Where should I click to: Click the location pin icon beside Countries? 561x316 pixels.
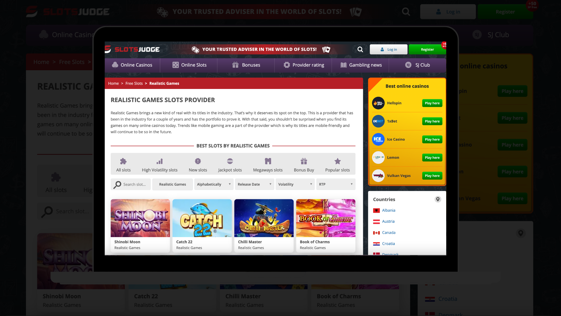tap(438, 199)
